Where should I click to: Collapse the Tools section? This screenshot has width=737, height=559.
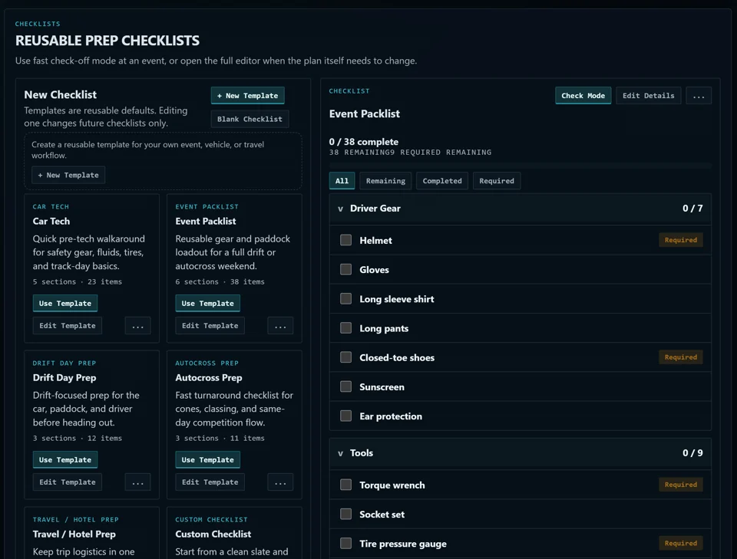click(x=340, y=453)
